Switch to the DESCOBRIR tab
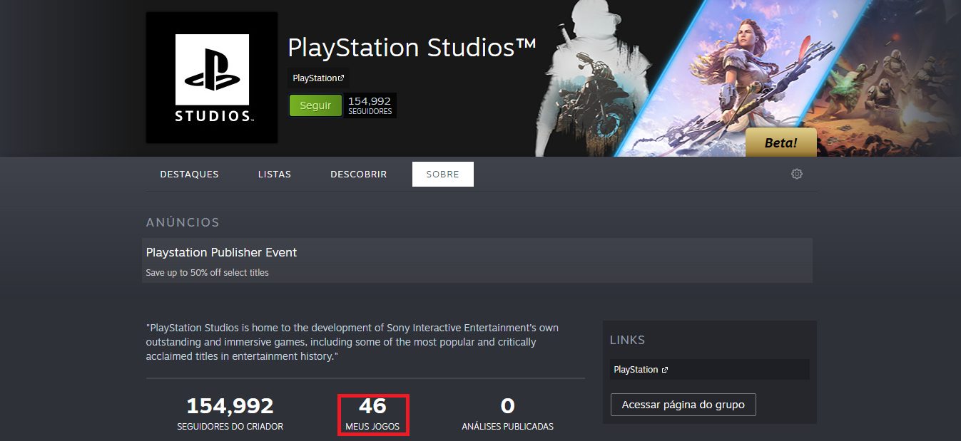Image resolution: width=961 pixels, height=441 pixels. point(358,173)
